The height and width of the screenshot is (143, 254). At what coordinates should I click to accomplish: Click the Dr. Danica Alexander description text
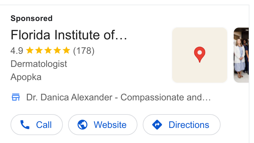click(x=118, y=97)
